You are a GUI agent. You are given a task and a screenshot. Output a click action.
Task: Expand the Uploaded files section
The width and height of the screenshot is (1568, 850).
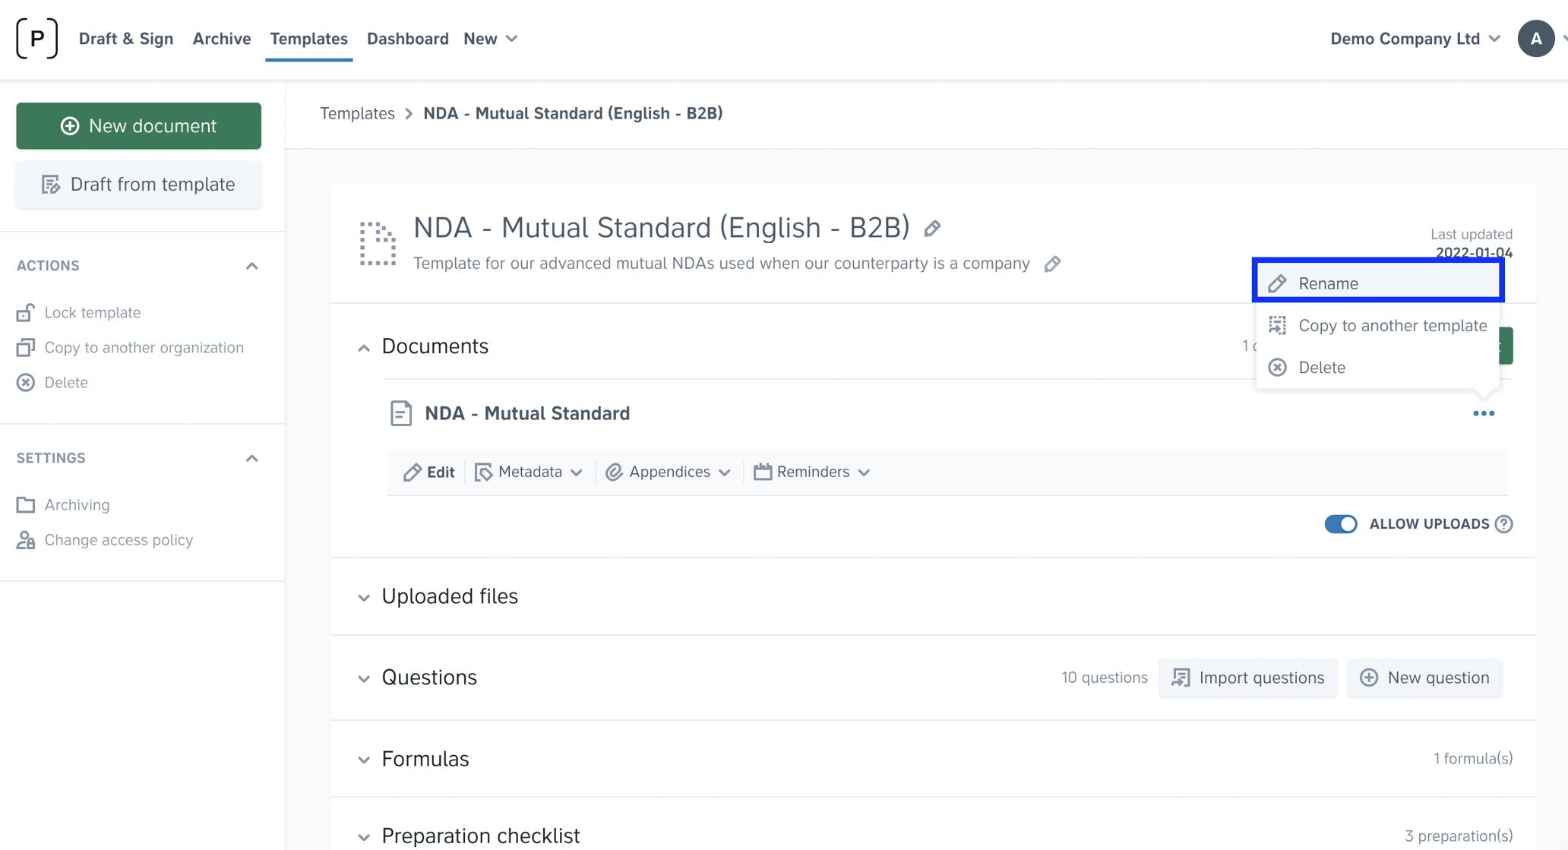(450, 597)
